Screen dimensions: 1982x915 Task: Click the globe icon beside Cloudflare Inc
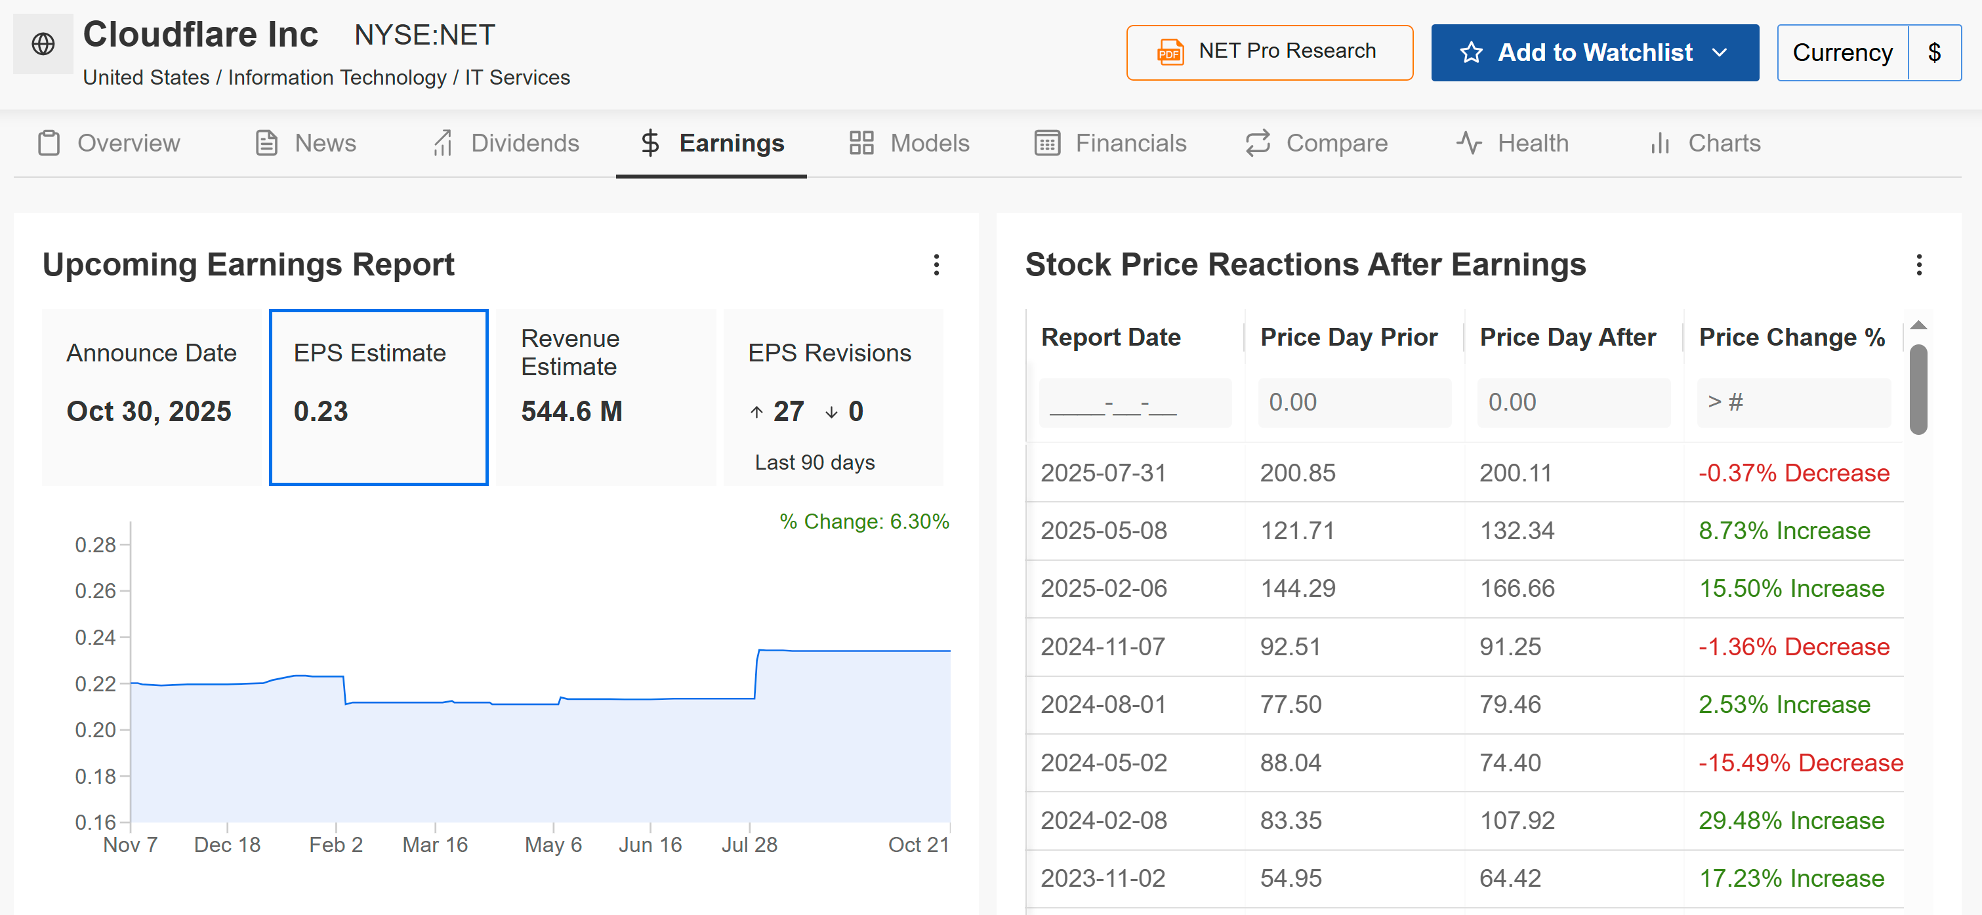pyautogui.click(x=43, y=44)
